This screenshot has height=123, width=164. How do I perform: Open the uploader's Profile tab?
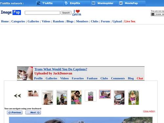tap(38, 78)
